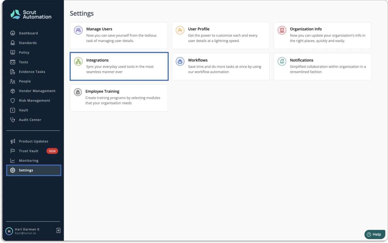Select the Settings sidebar item
The height and width of the screenshot is (243, 388).
(x=34, y=170)
